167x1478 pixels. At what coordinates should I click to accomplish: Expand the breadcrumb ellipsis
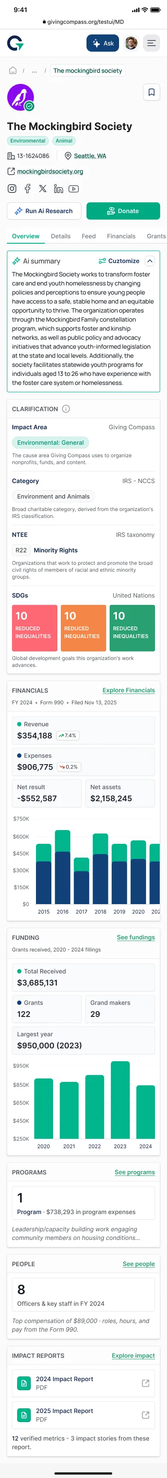[34, 71]
